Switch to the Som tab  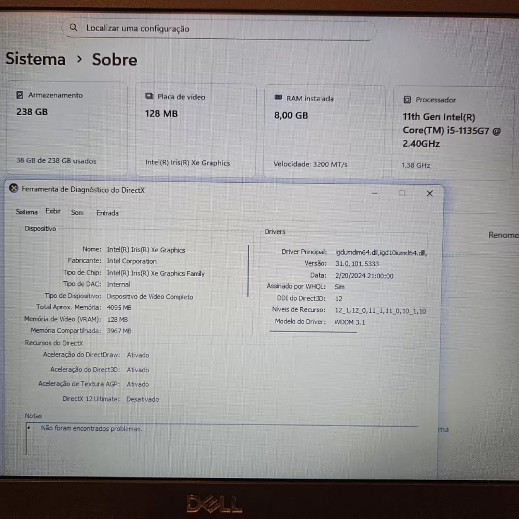pyautogui.click(x=77, y=212)
